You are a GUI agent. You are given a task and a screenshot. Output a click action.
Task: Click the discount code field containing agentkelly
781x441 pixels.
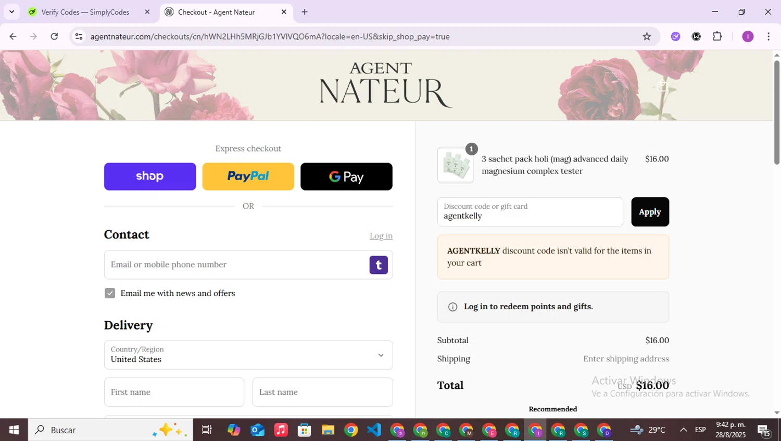530,212
